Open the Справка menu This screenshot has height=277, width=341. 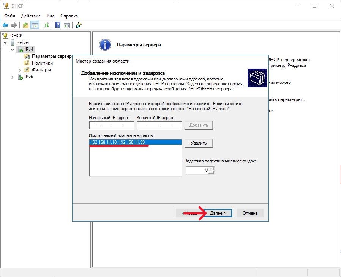coord(69,16)
